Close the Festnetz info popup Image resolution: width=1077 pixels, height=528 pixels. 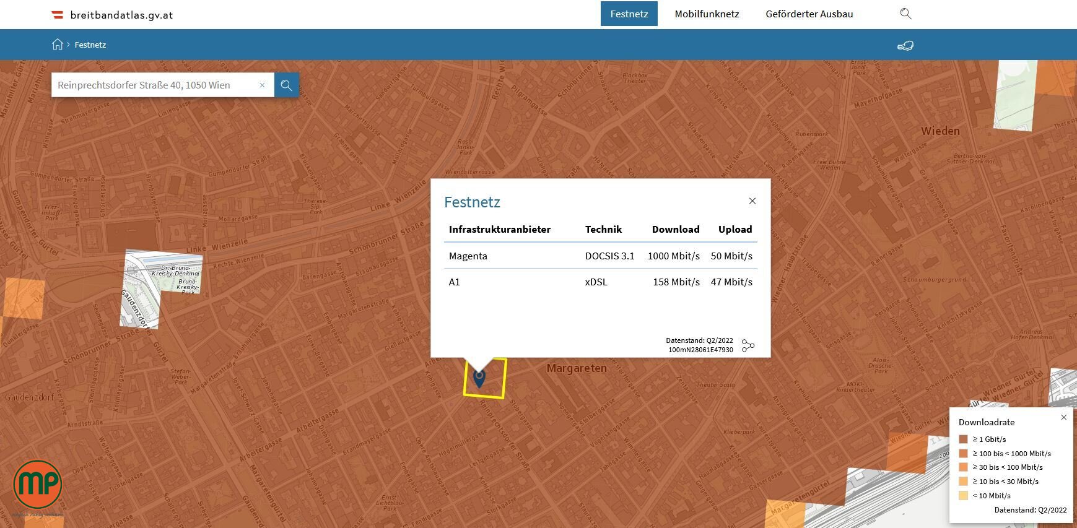pos(752,201)
